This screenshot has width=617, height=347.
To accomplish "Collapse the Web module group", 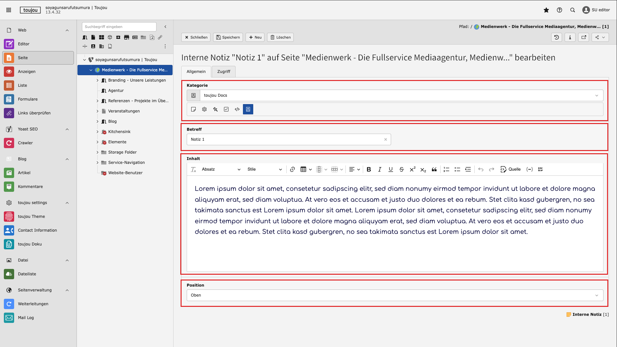I will tap(67, 30).
